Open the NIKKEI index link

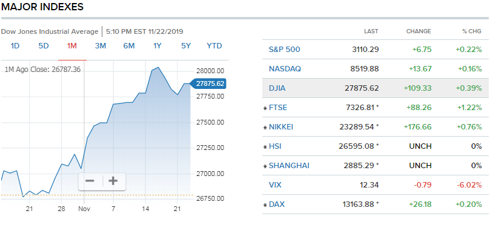pyautogui.click(x=281, y=127)
